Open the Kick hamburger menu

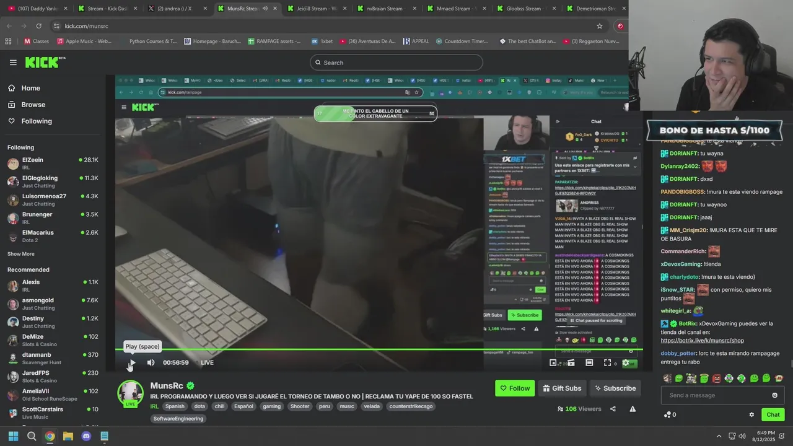click(13, 62)
